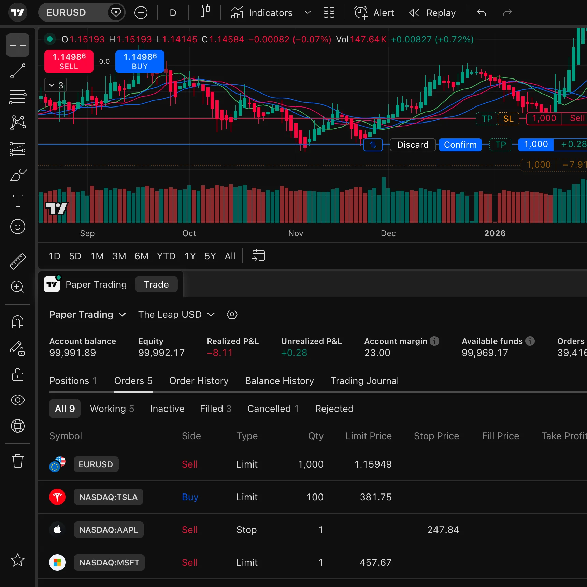Add SL to the sell order
This screenshot has width=587, height=587.
[509, 119]
